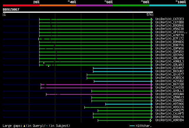Click the green alignment bar of UniRef100_Q9LW93

(x=95, y=65)
